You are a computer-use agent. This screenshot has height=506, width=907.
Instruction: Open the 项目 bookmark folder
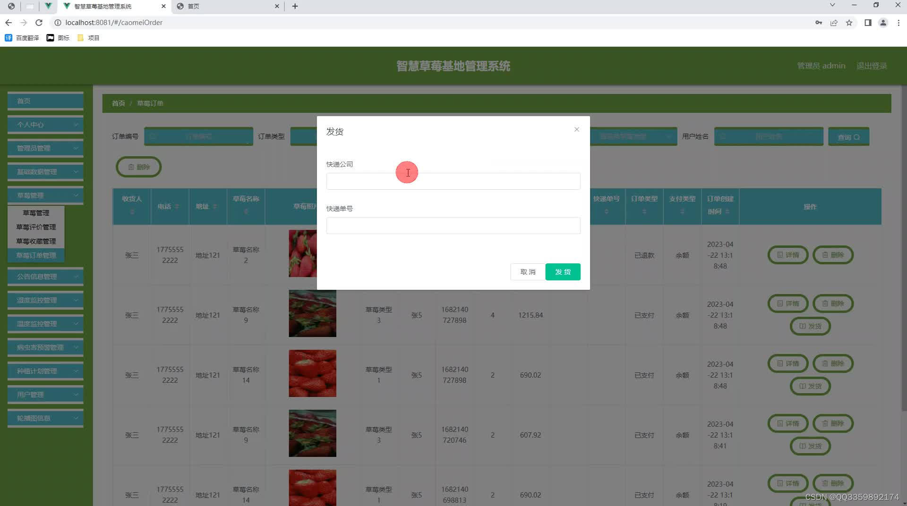click(88, 38)
